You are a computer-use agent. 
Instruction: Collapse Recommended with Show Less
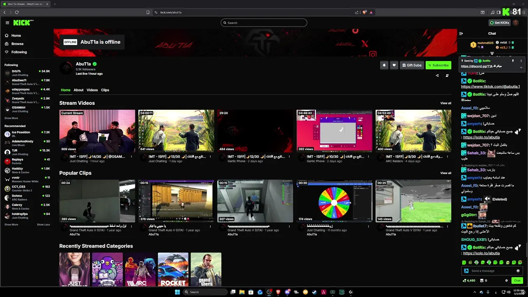(43, 224)
